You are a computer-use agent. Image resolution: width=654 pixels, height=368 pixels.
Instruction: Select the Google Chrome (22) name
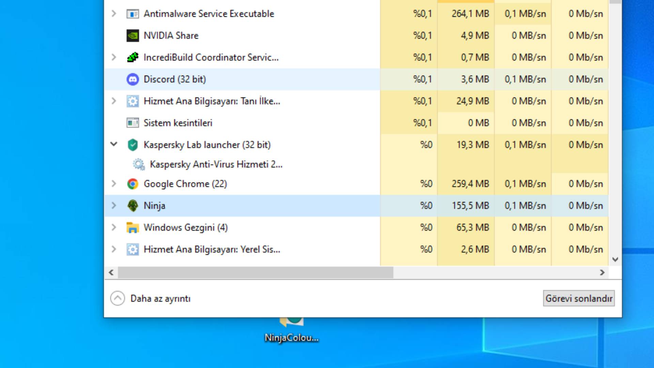coord(185,184)
